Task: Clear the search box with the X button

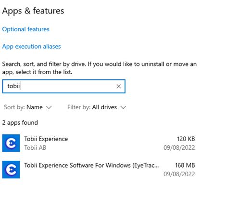Action: click(119, 86)
